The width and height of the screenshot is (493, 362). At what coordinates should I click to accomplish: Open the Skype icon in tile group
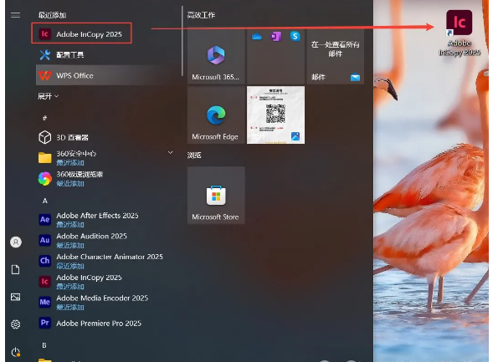295,37
